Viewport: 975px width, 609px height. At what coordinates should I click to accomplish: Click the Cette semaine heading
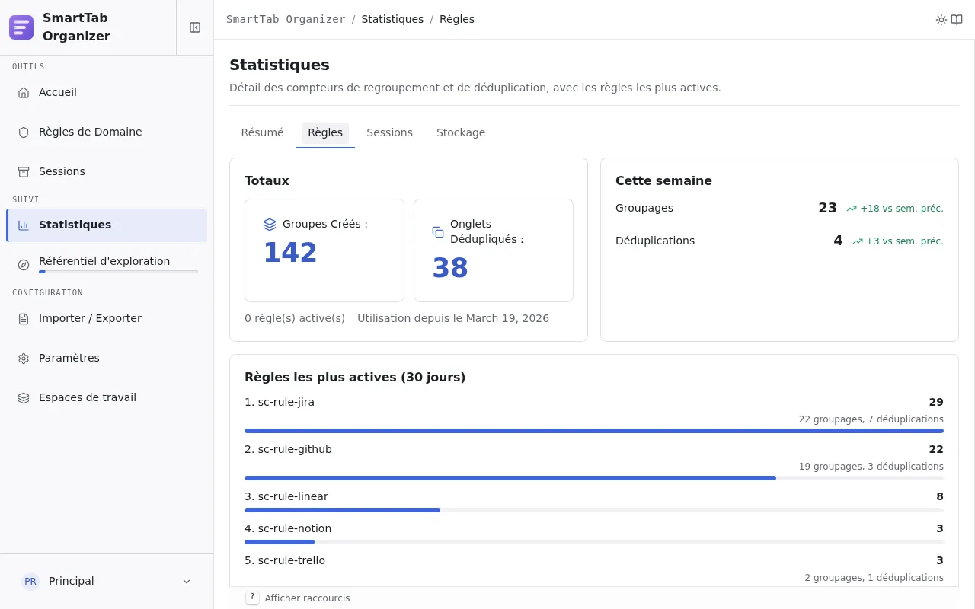(663, 180)
